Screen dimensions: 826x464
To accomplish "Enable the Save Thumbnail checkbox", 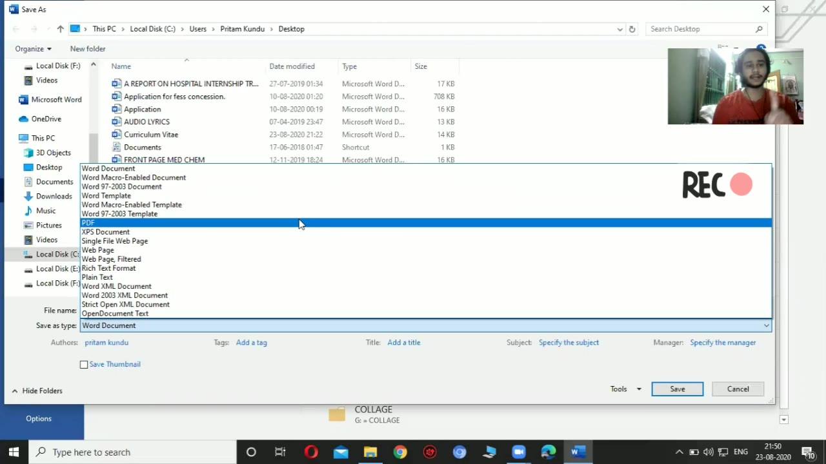I will [84, 365].
